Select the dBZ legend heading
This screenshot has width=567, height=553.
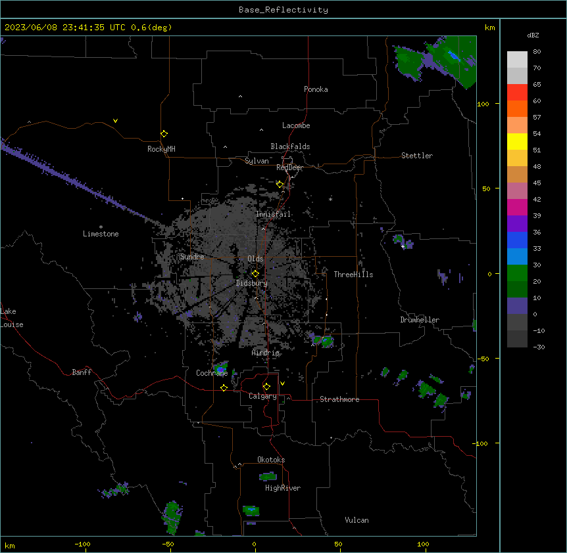tap(533, 35)
